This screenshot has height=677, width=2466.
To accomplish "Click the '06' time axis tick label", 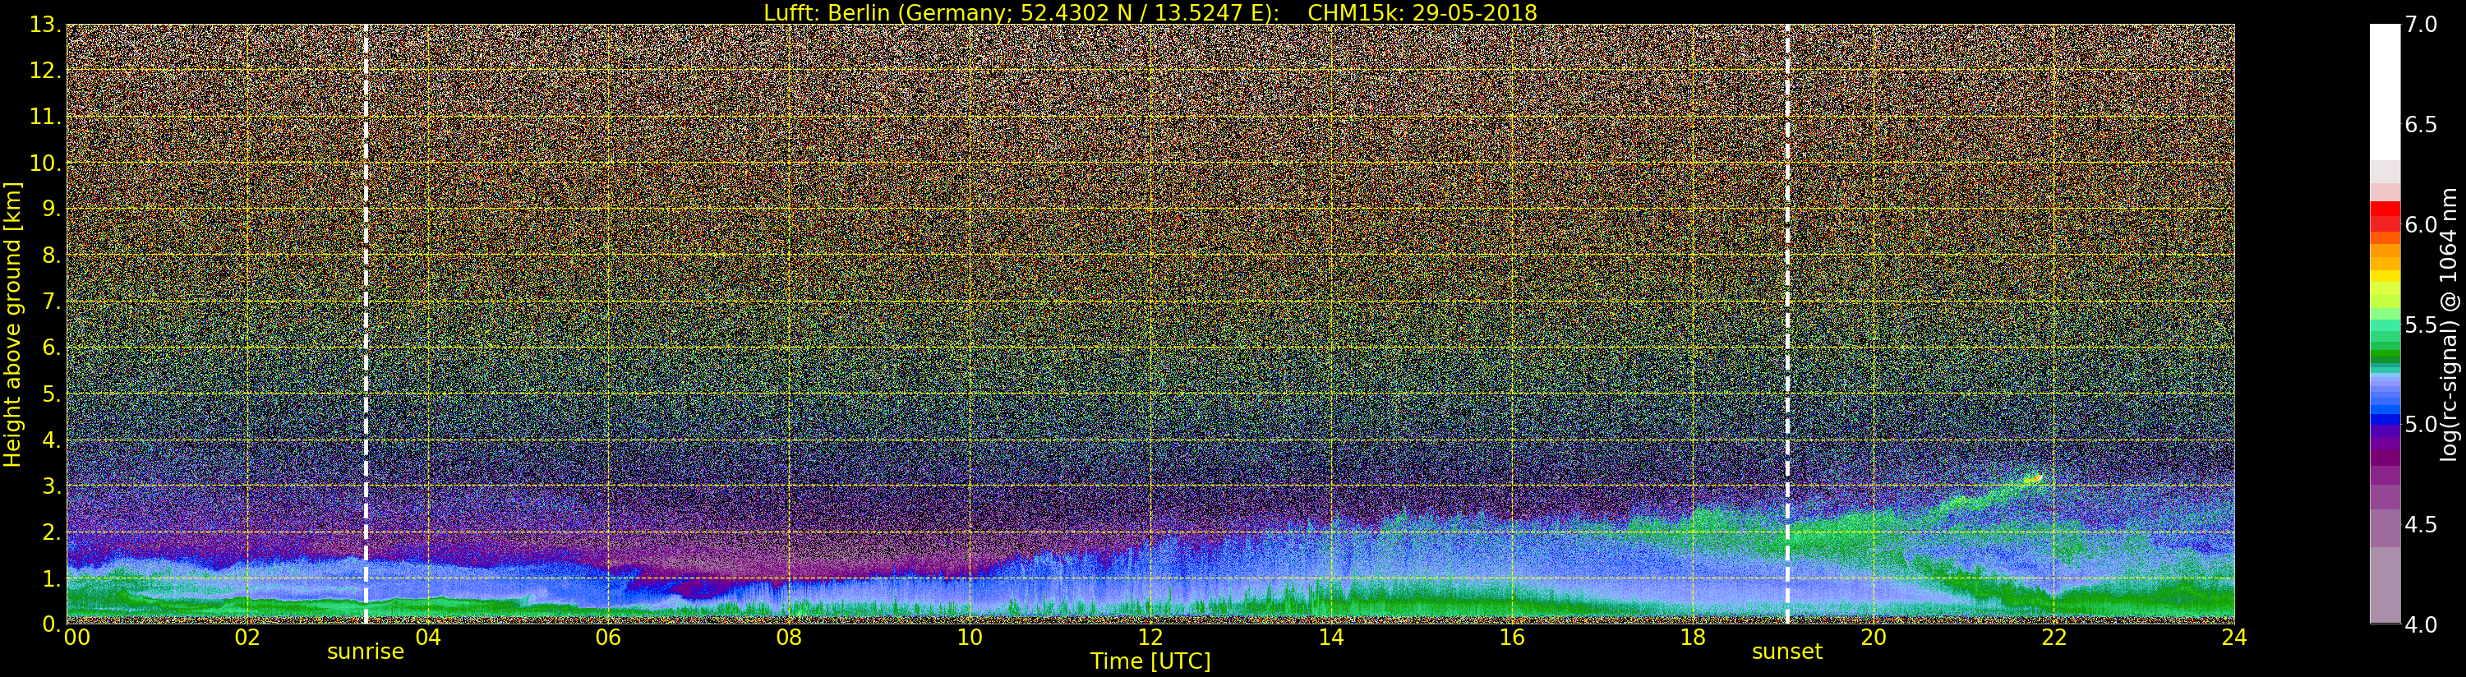I will pyautogui.click(x=608, y=637).
